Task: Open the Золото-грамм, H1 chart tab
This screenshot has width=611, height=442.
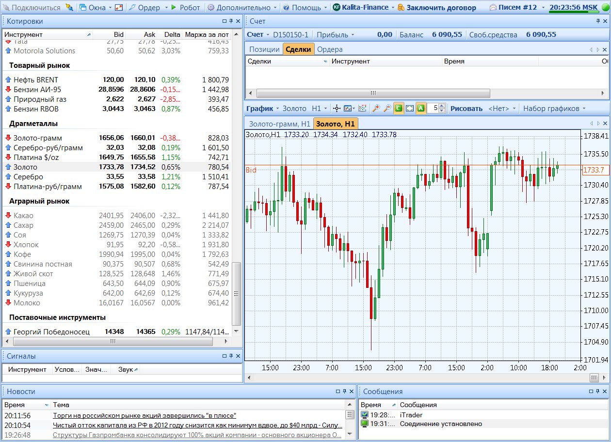Action: [x=279, y=124]
